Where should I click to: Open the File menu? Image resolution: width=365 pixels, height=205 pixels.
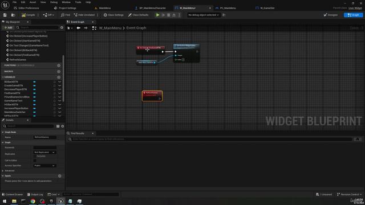tap(14, 2)
